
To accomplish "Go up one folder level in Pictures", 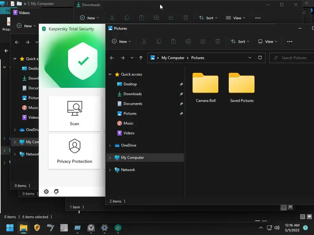I will (141, 58).
